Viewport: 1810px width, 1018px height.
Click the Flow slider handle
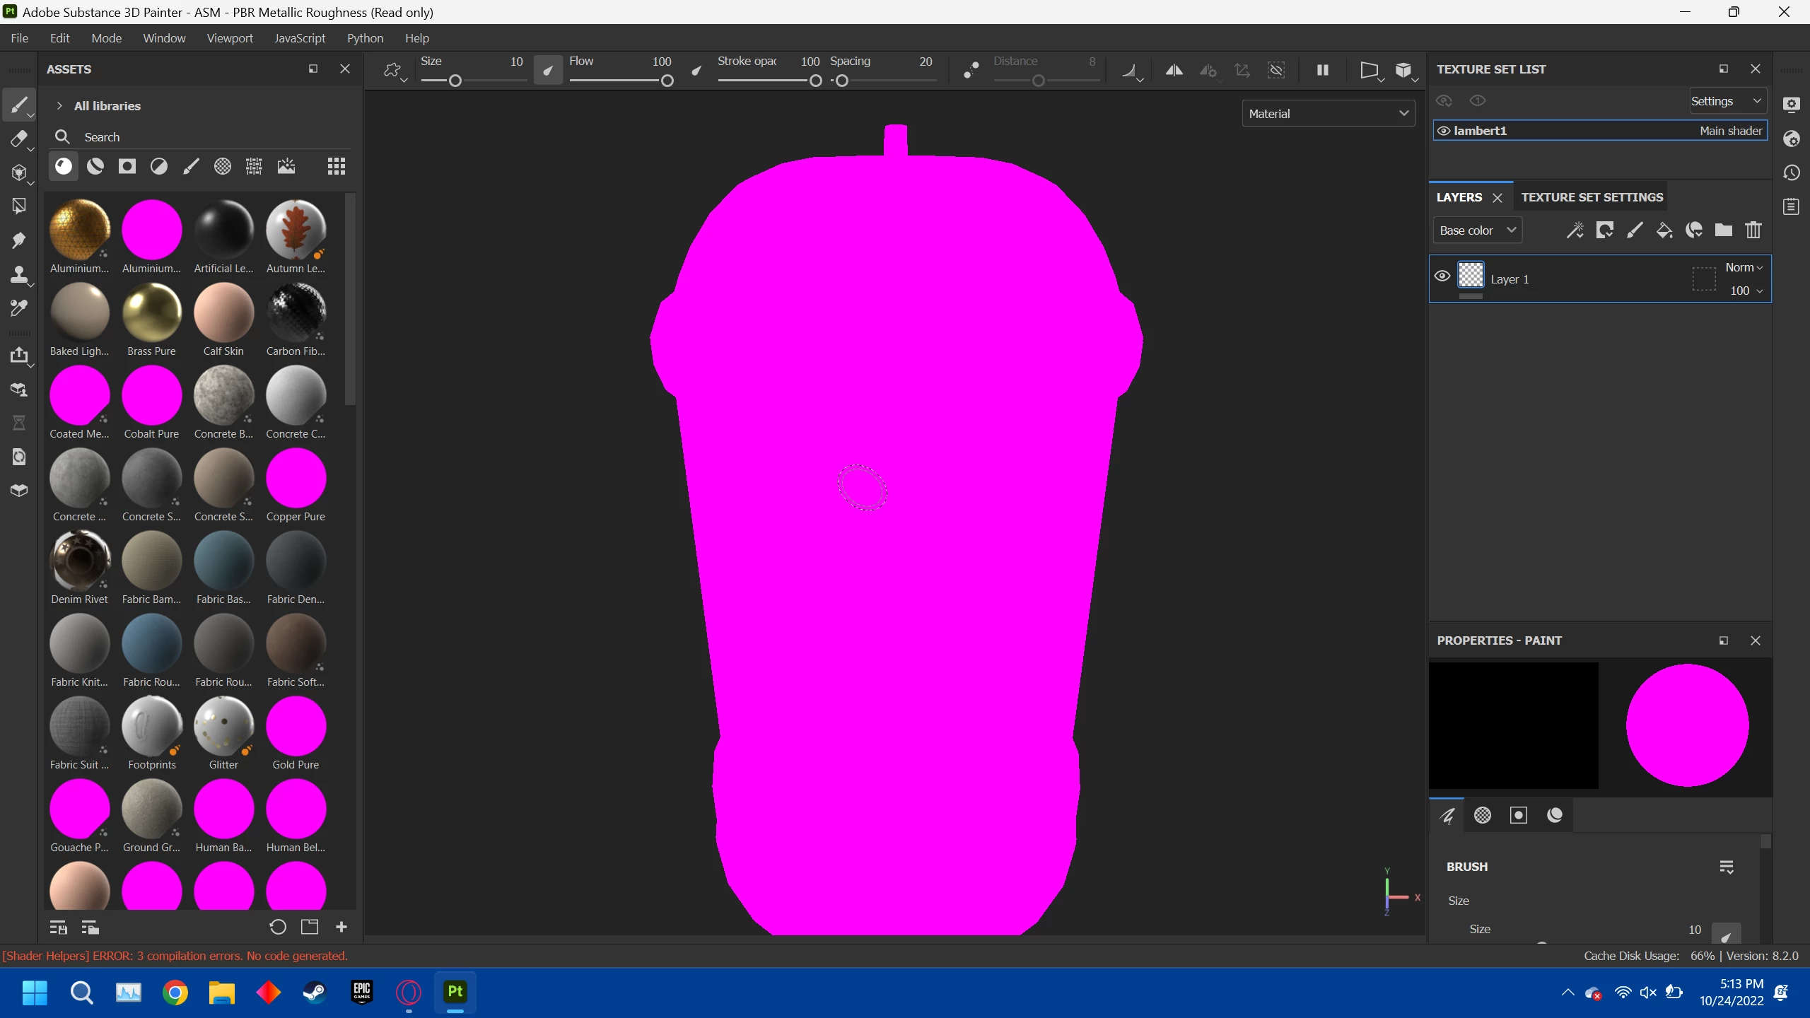coord(667,81)
